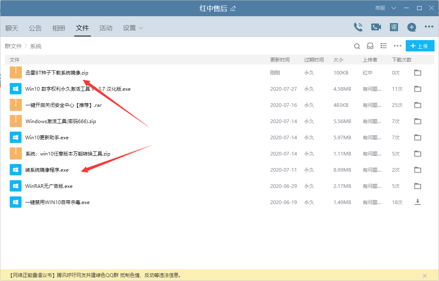
Task: Open folder for Win10 数字权利永久激活工具 file
Action: [418, 89]
